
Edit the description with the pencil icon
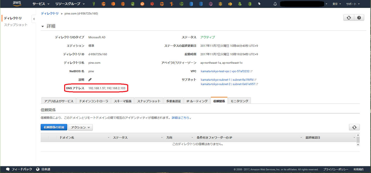click(x=90, y=80)
